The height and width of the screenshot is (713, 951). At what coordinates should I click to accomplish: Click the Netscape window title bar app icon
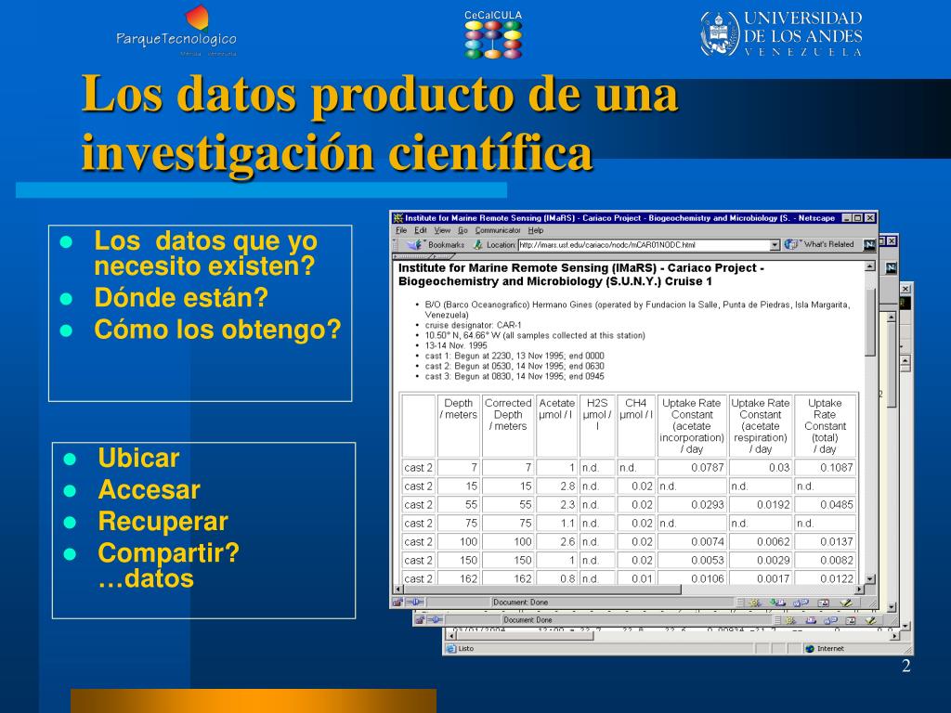click(x=397, y=218)
